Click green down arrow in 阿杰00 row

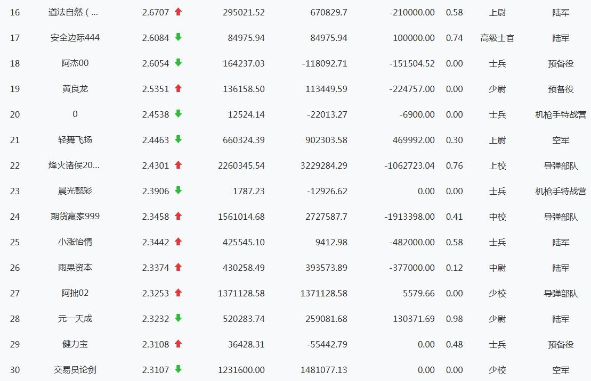pos(179,63)
